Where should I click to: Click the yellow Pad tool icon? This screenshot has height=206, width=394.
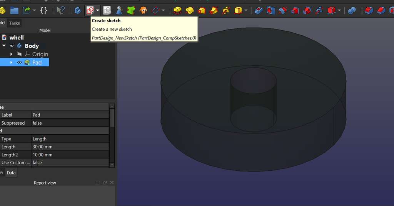[x=178, y=10]
